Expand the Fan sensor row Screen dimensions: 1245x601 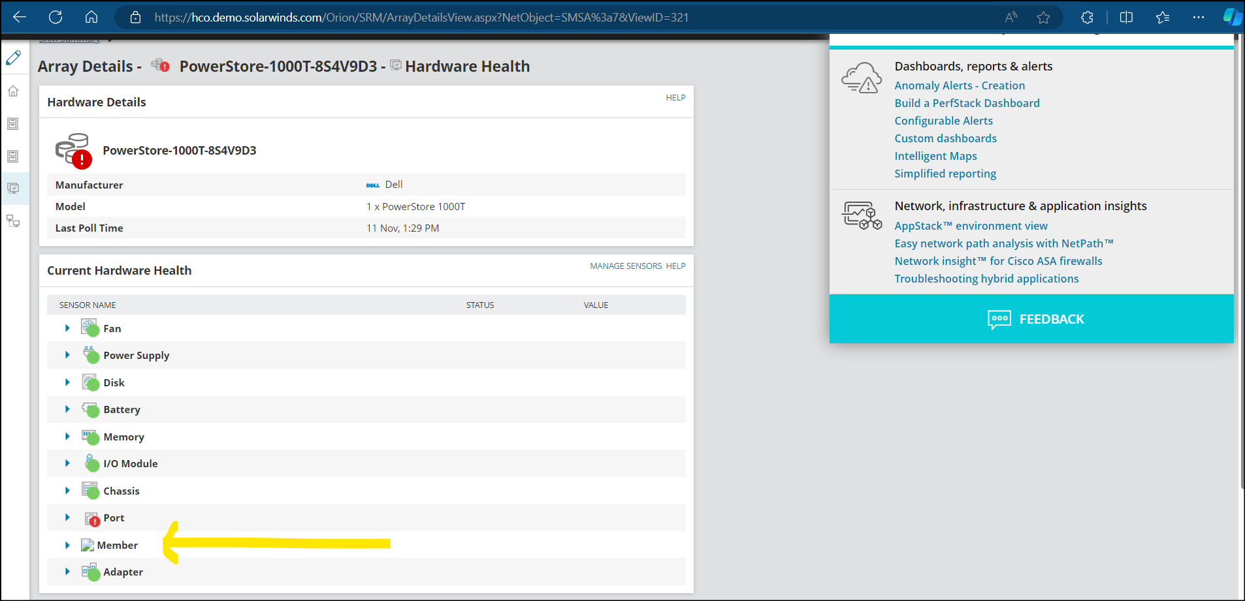point(67,328)
